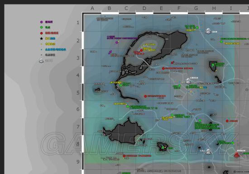Screen dimensions: 249x174
Task: Click row label number 7
Action: click(x=78, y=127)
